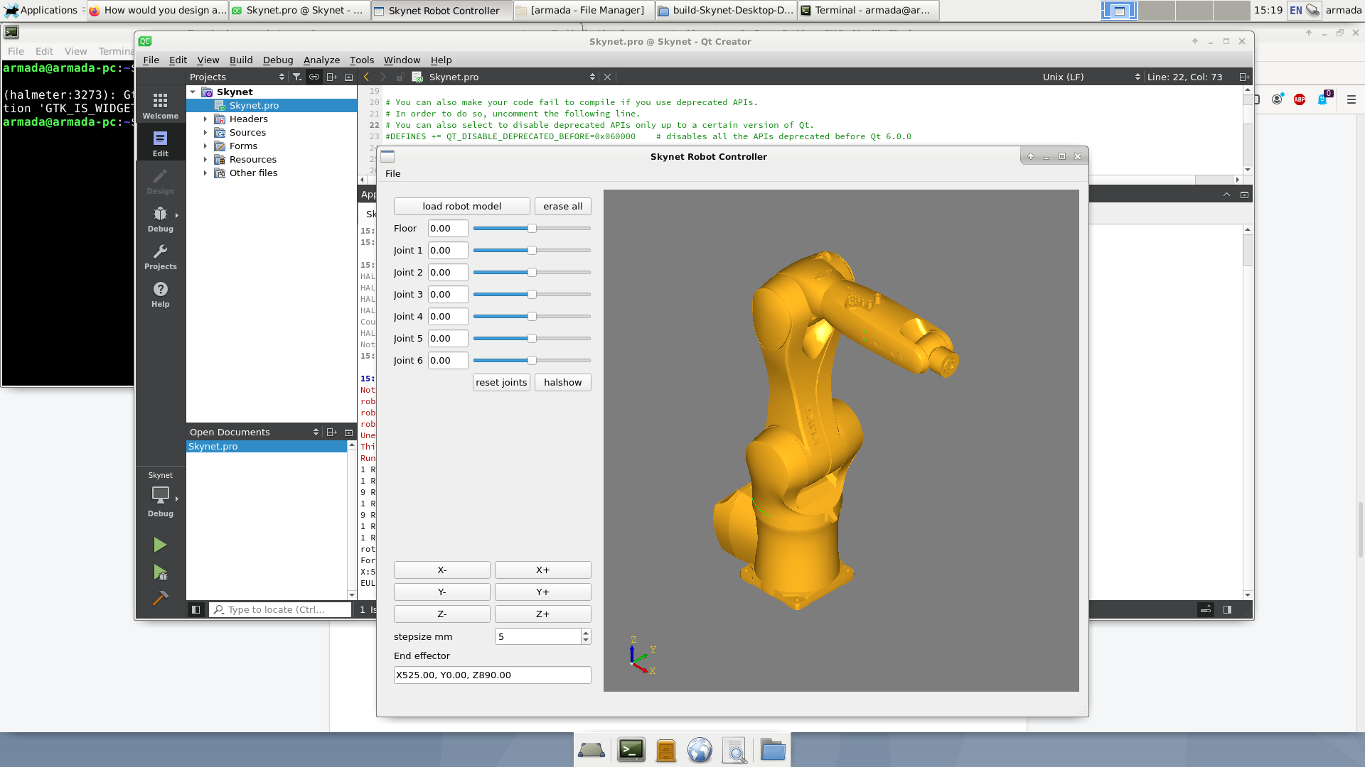Click halshow button

tap(563, 382)
